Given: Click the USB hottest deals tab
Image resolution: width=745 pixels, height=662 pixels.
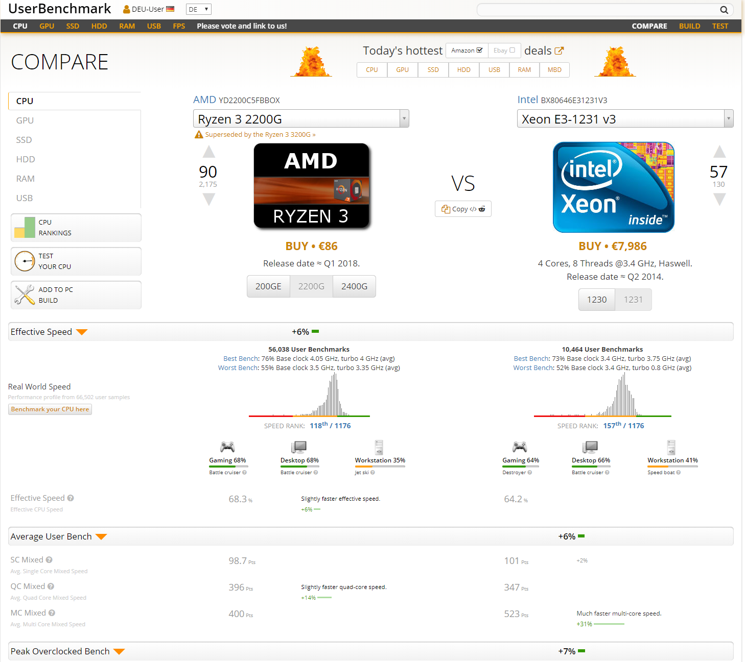Looking at the screenshot, I should pyautogui.click(x=494, y=70).
